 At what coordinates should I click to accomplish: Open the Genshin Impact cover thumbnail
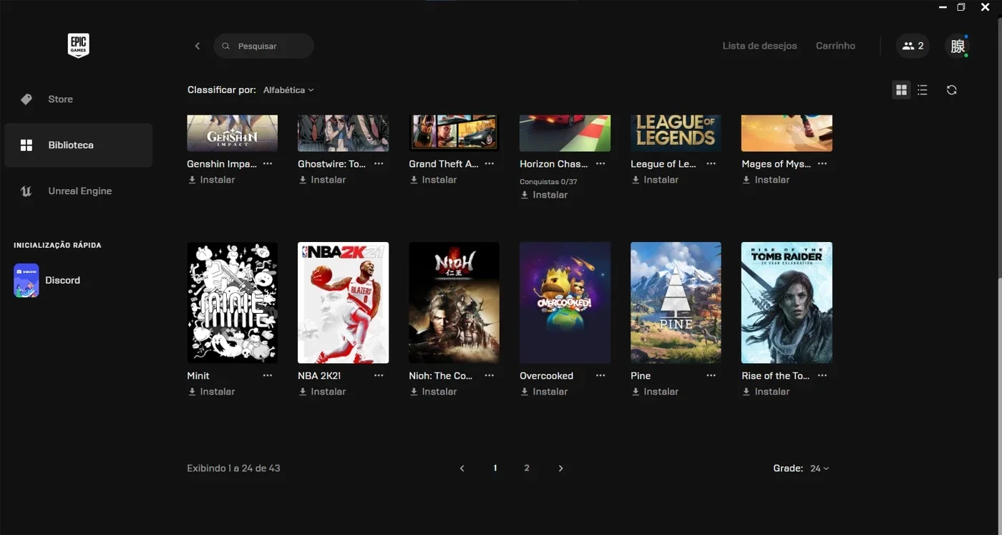coord(233,133)
